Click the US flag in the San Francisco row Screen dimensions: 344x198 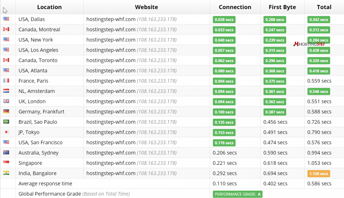click(x=6, y=142)
